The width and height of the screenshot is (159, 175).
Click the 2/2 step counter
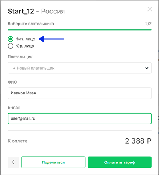[148, 24]
